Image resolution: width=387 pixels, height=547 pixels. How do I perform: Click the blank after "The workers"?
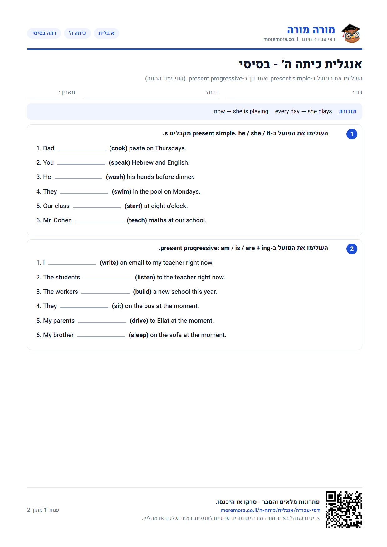pyautogui.click(x=105, y=292)
